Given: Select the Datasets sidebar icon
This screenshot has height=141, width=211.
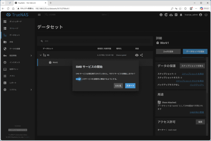Looking at the screenshot, I should click(5, 35).
